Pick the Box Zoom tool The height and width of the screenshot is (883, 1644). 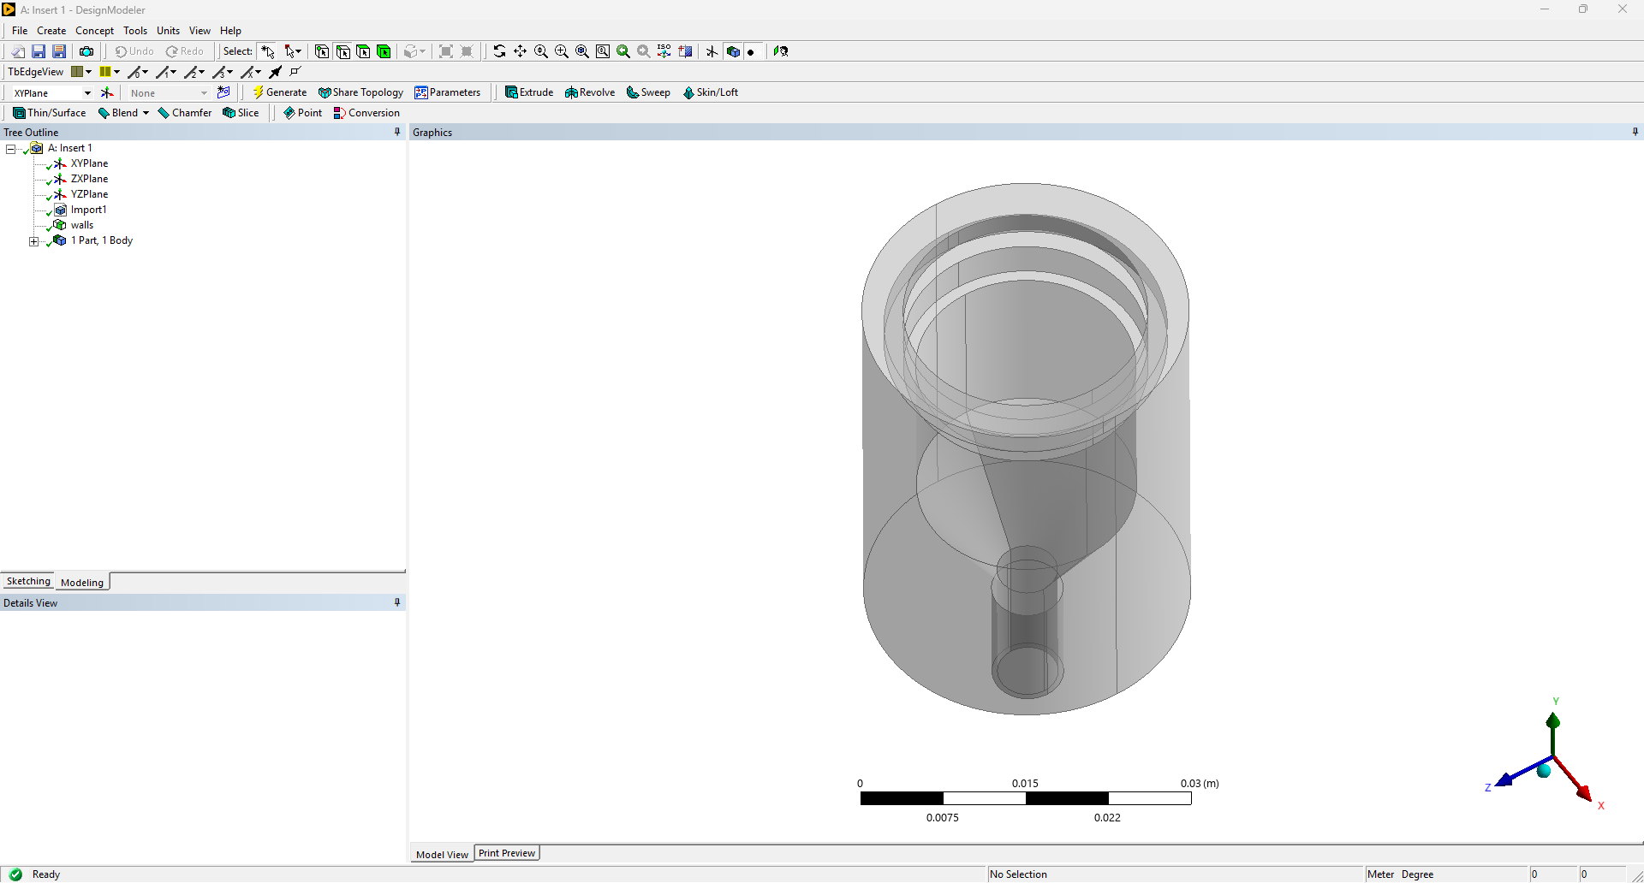point(562,51)
